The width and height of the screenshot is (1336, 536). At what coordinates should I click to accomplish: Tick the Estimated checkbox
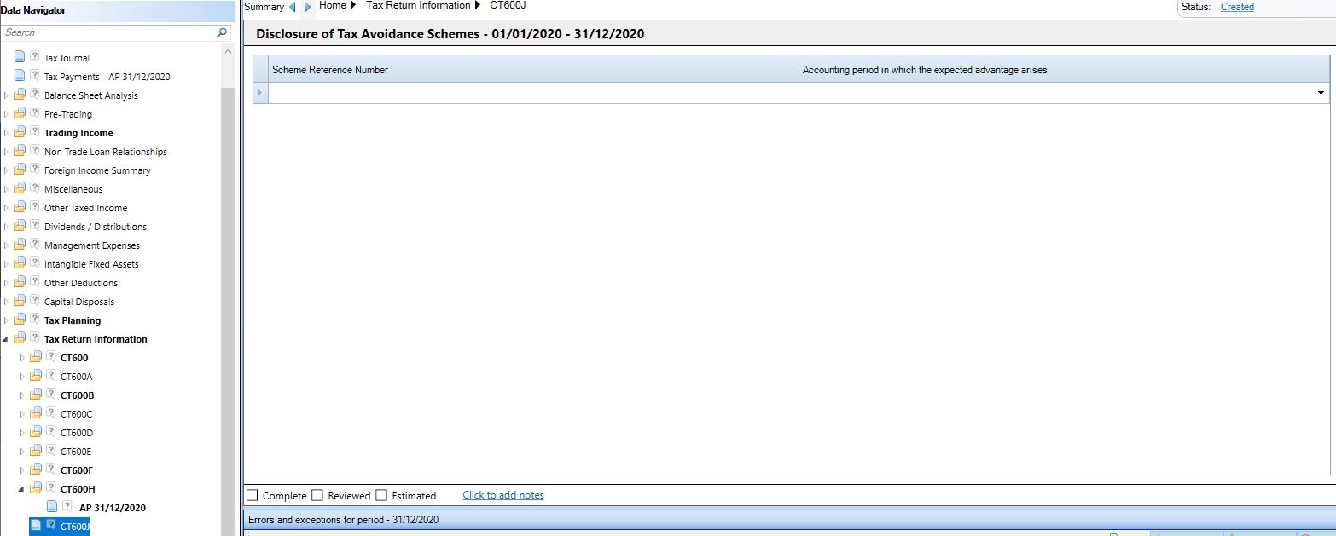[x=381, y=495]
